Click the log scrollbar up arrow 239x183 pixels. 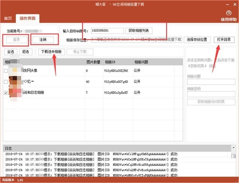coord(233,148)
